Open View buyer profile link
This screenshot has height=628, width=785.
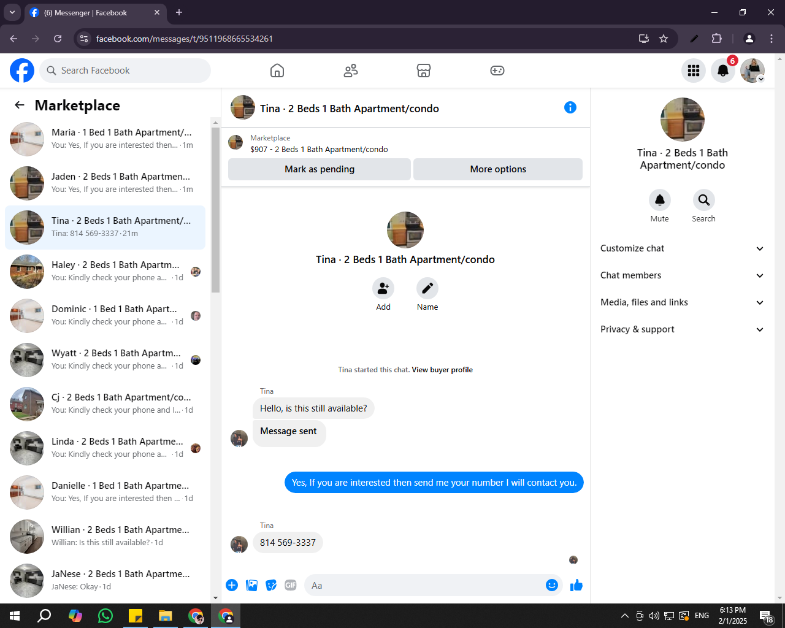tap(442, 370)
